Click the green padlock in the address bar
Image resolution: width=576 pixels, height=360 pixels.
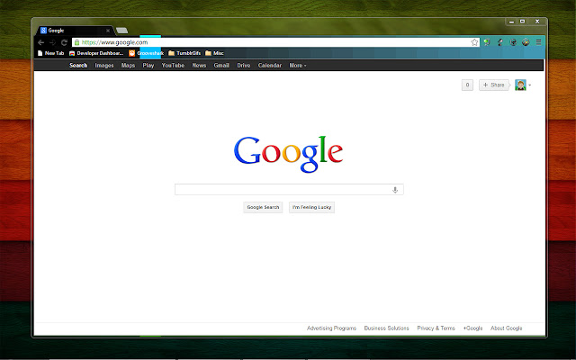[76, 42]
